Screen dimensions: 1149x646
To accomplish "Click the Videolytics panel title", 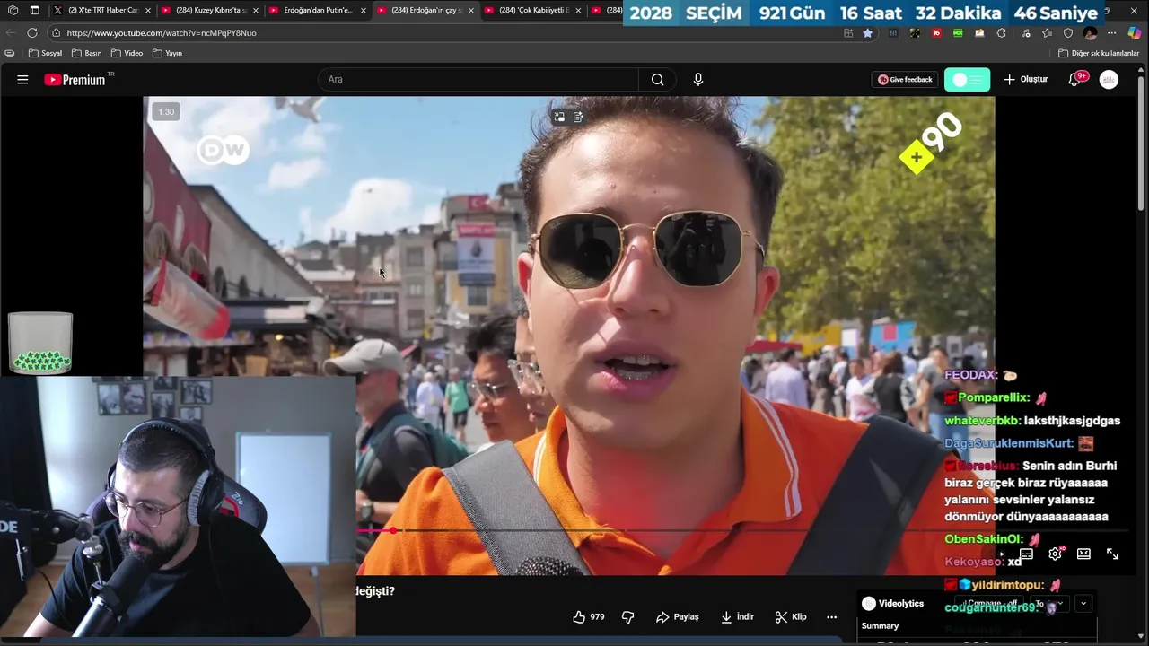I will coord(900,604).
